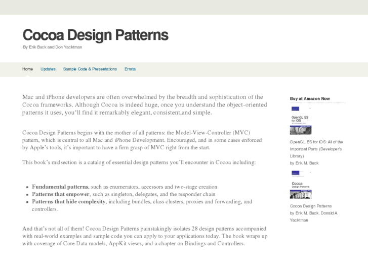Click the Cocoa Design Patterns site title

95,35
